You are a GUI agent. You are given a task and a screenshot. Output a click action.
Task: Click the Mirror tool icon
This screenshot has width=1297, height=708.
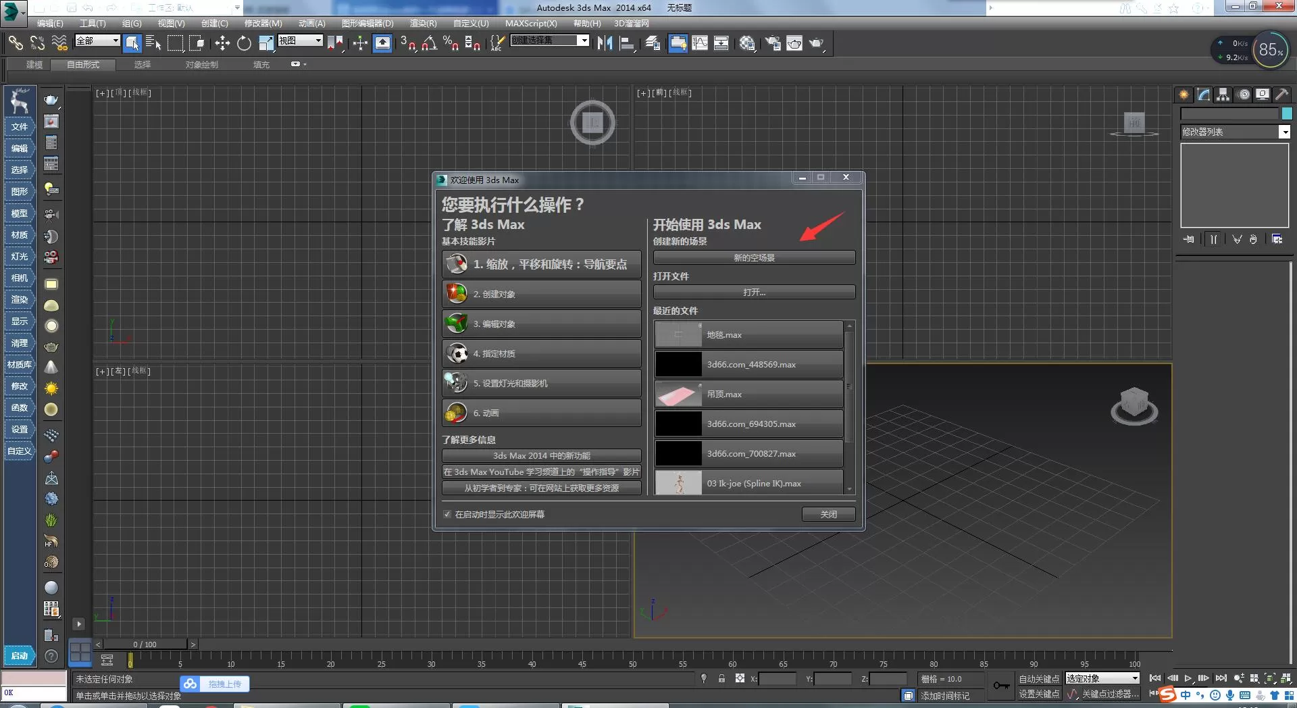[x=605, y=43]
